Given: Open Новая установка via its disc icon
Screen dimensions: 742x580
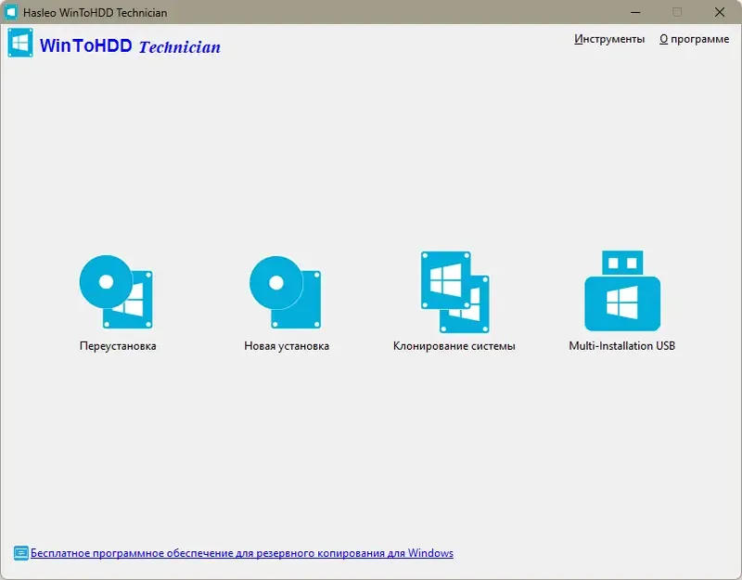Looking at the screenshot, I should point(284,290).
